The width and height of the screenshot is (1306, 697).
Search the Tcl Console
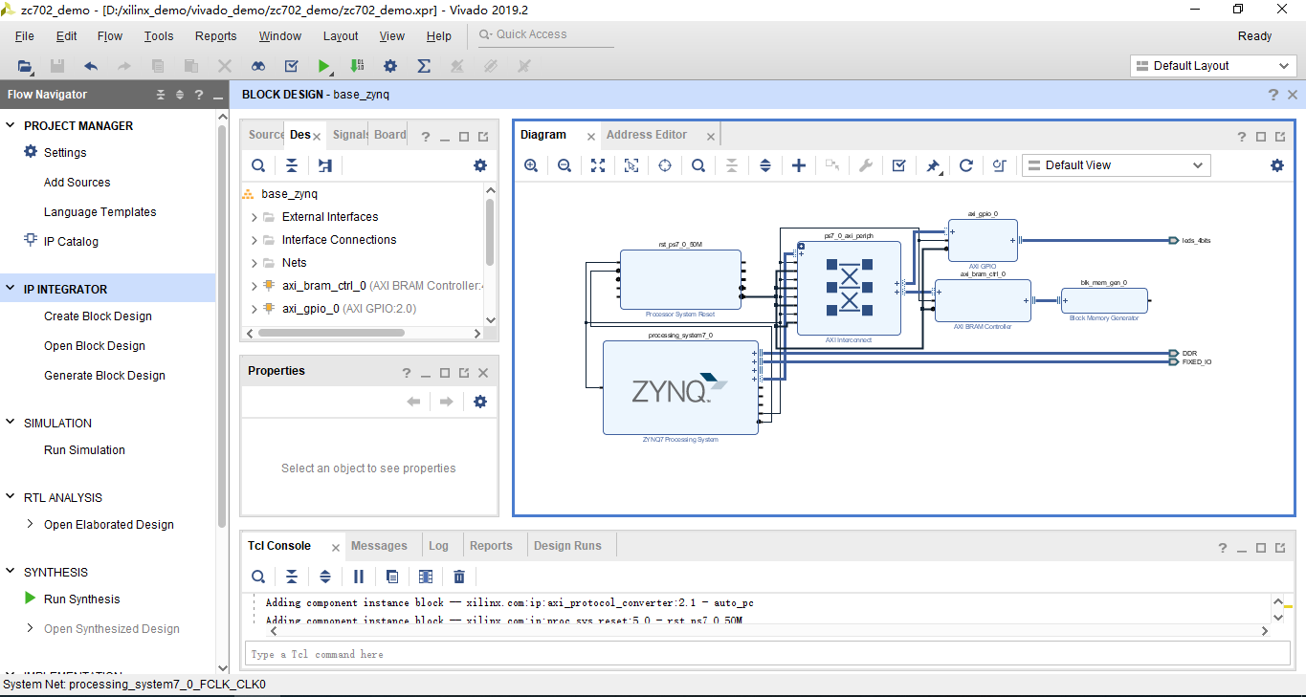(x=258, y=577)
